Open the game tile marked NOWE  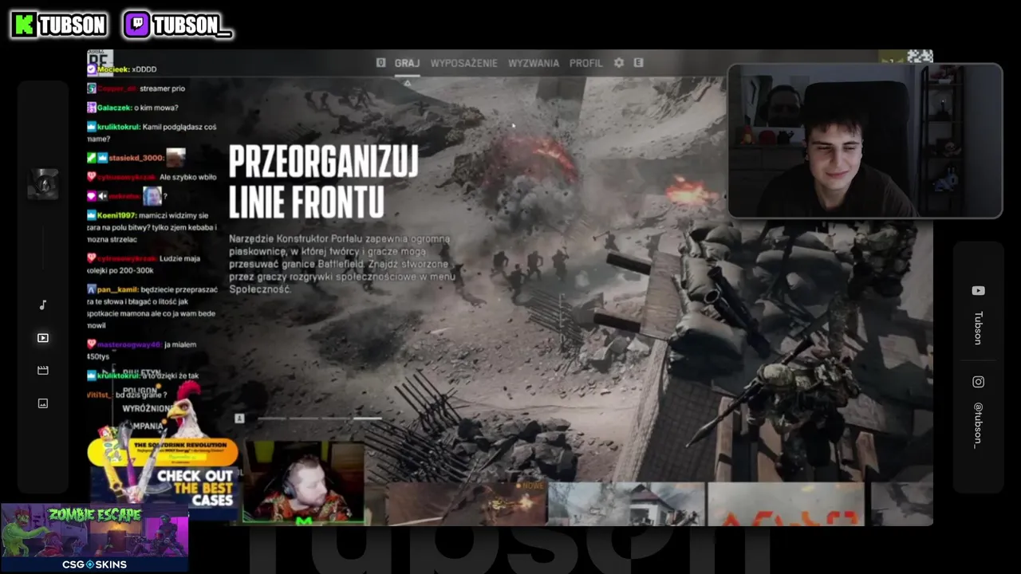(466, 502)
